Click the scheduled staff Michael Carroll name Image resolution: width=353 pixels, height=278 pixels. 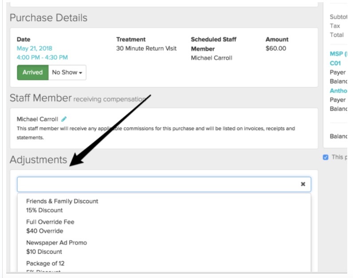click(212, 58)
